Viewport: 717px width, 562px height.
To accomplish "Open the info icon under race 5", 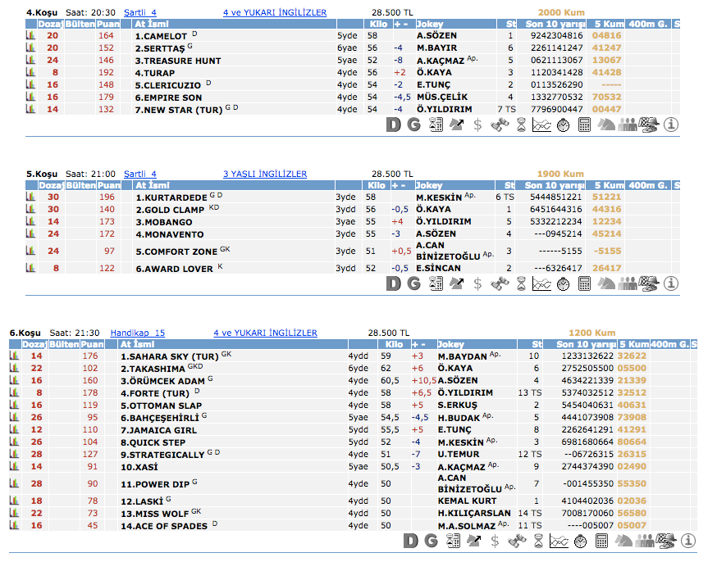I will click(671, 283).
